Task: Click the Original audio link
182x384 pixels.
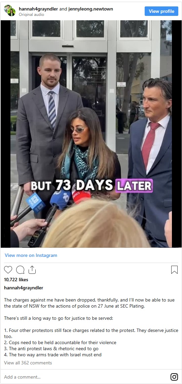Action: (31, 15)
